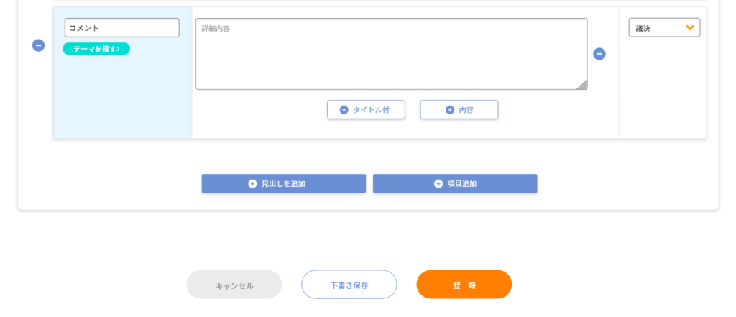Add a heading with 見出しを追加
Image resolution: width=736 pixels, height=317 pixels.
click(283, 183)
